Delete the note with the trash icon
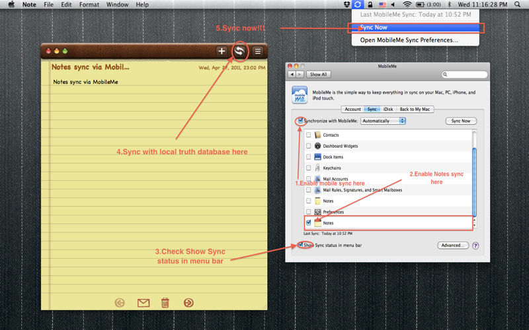The height and width of the screenshot is (330, 529). (165, 303)
